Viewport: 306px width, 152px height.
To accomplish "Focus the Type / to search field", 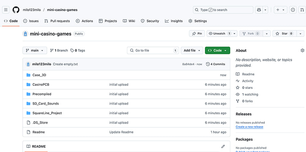I will coord(223,10).
